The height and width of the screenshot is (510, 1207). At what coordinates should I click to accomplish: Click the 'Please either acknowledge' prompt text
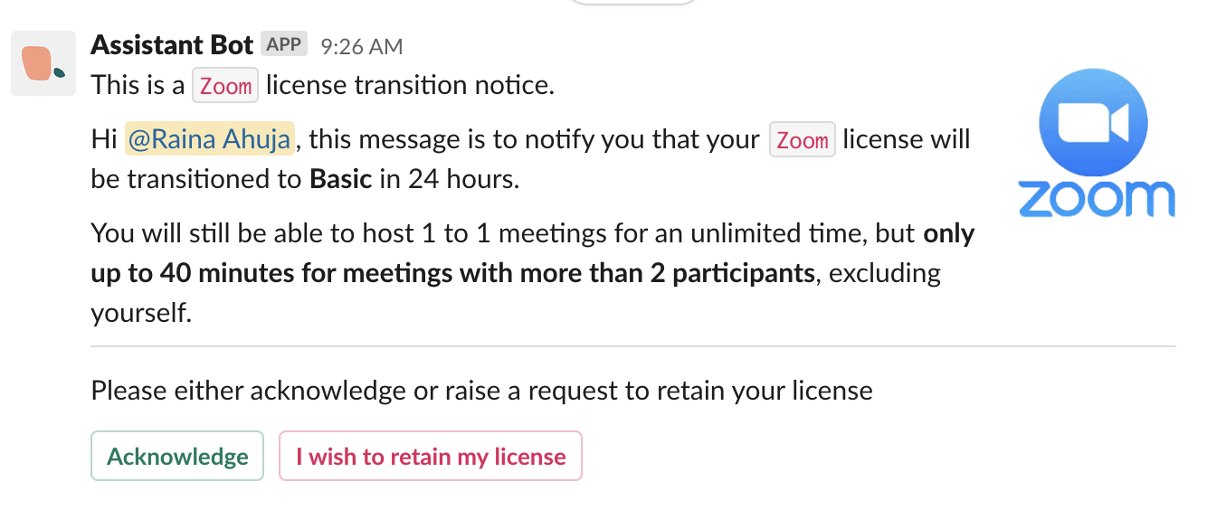(x=481, y=391)
